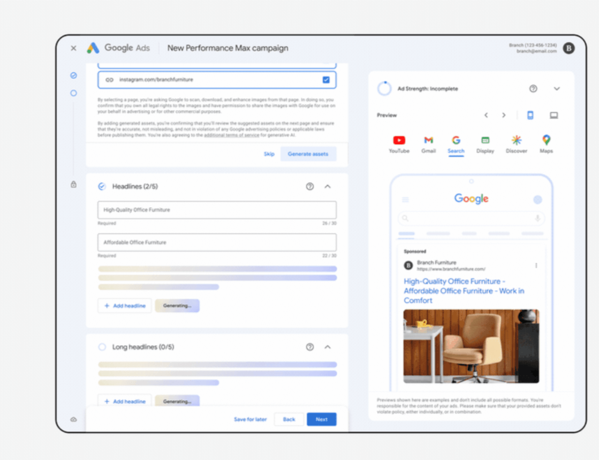Click the link icon beside instagram.com/branchfurniture

pyautogui.click(x=109, y=80)
